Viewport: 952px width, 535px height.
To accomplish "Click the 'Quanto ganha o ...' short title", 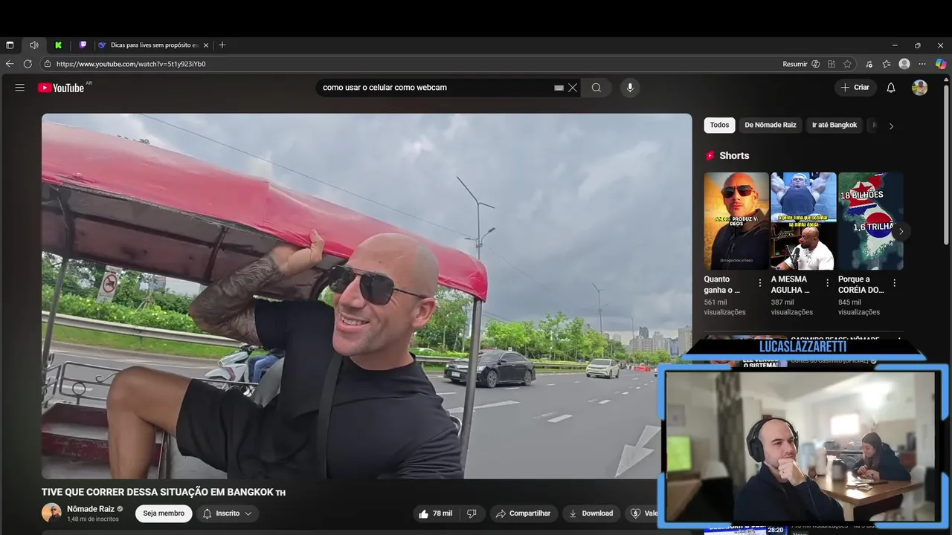I will pos(722,285).
